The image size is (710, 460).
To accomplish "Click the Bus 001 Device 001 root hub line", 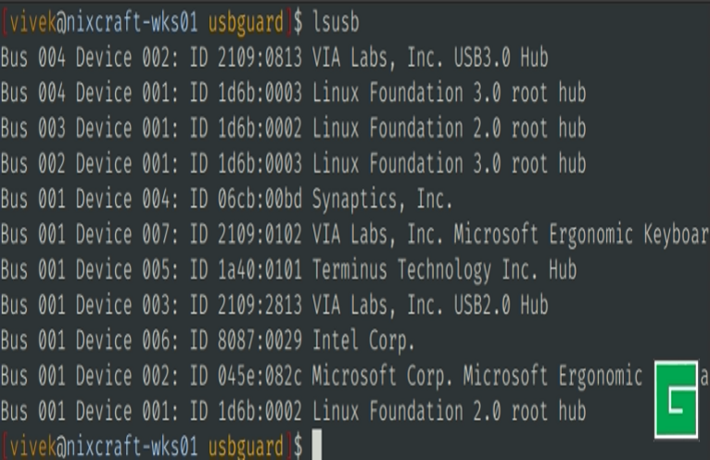I will point(293,411).
